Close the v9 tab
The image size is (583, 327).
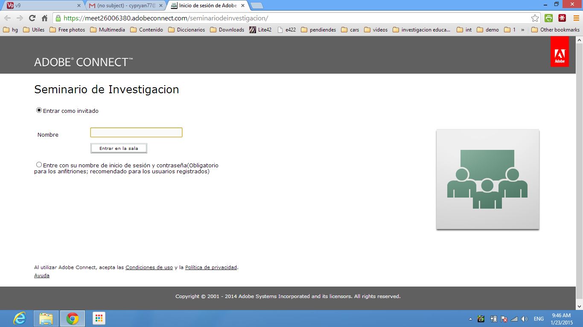pos(79,6)
